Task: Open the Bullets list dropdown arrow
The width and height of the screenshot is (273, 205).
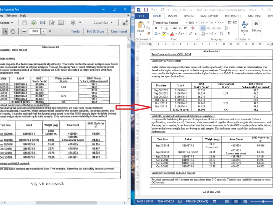Action: pyautogui.click(x=207, y=22)
